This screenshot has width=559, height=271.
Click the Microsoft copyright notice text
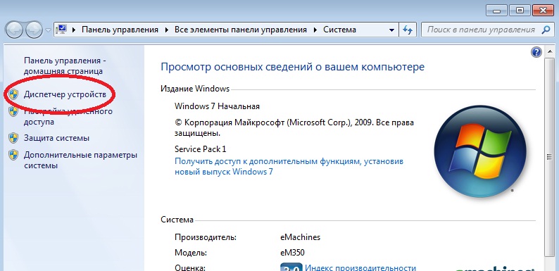point(294,128)
